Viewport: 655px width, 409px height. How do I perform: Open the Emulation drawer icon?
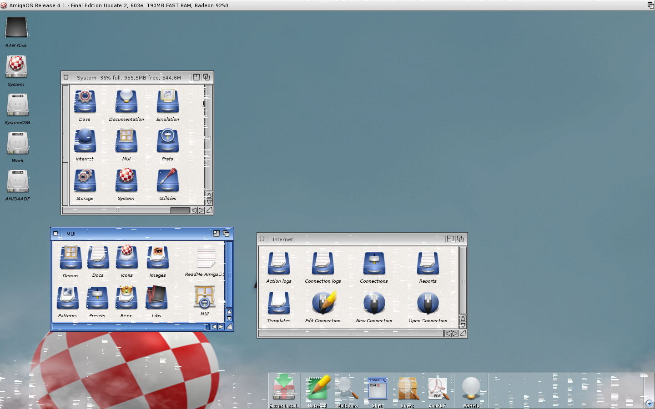[x=167, y=102]
